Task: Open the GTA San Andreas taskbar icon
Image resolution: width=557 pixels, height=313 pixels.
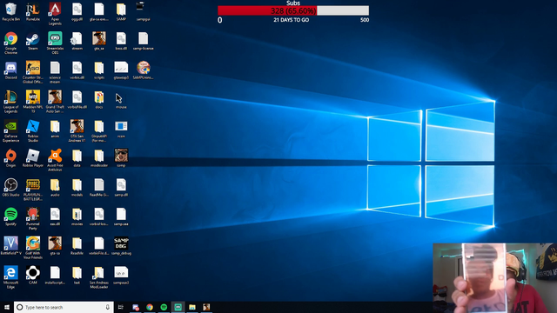Action: click(x=206, y=307)
